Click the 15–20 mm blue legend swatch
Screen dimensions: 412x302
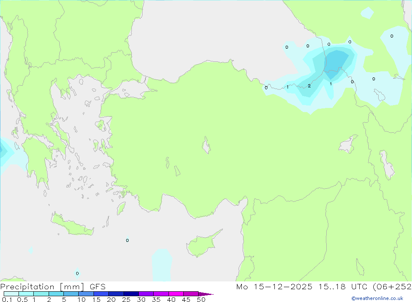[101, 294]
